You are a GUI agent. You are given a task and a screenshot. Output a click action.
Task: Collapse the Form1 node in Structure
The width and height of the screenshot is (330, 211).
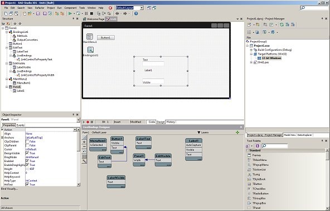pos(3,28)
